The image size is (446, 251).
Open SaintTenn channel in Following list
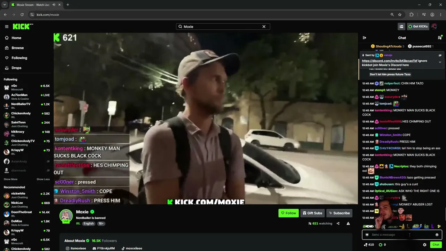26,124
